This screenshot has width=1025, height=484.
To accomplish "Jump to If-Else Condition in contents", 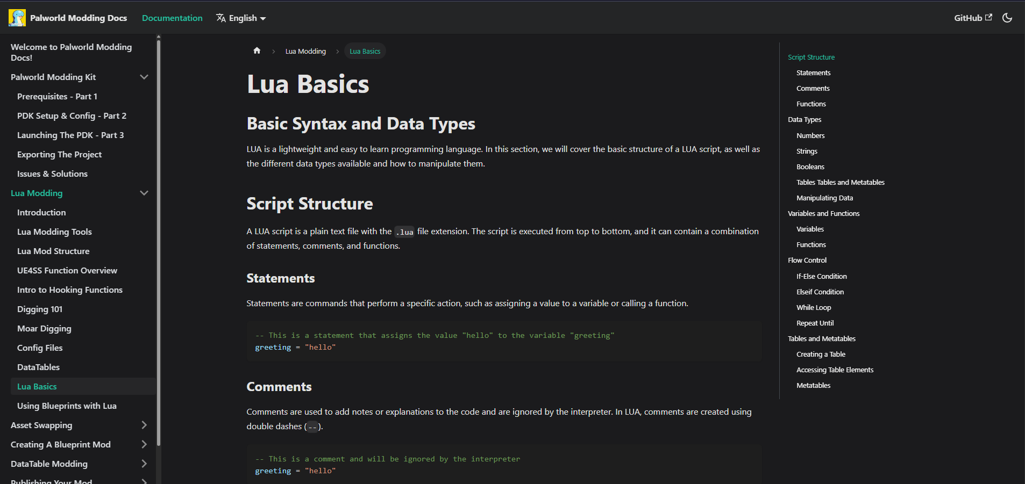I will click(x=821, y=276).
